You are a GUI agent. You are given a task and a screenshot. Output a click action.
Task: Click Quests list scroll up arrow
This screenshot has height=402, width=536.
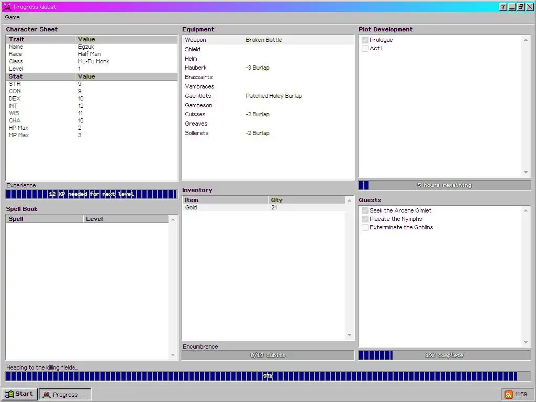pos(526,210)
